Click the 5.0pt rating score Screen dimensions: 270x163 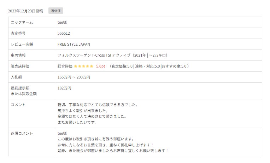(x=100, y=66)
